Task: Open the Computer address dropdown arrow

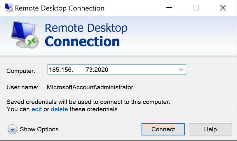Action: coord(181,70)
